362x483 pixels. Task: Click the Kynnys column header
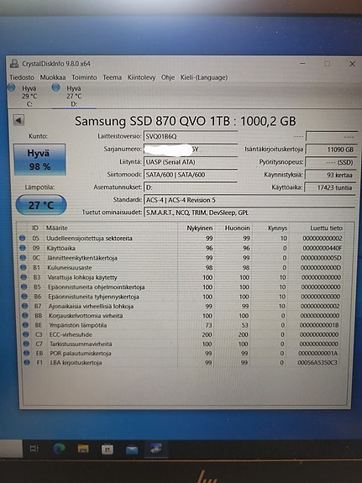(277, 228)
